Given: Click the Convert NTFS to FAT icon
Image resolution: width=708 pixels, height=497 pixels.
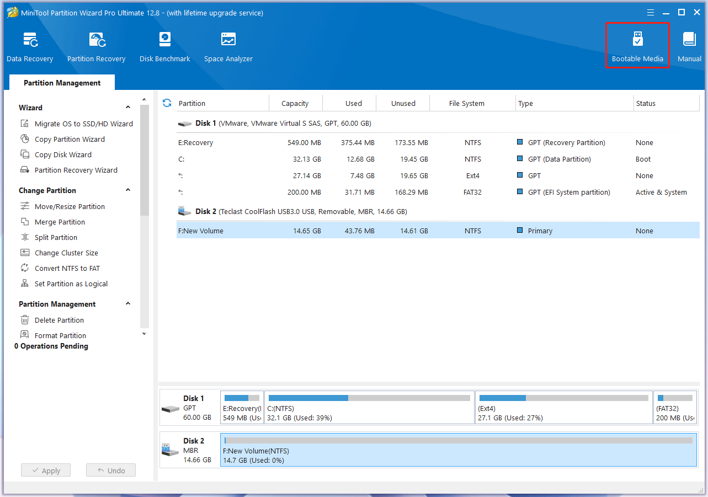Looking at the screenshot, I should tap(25, 268).
